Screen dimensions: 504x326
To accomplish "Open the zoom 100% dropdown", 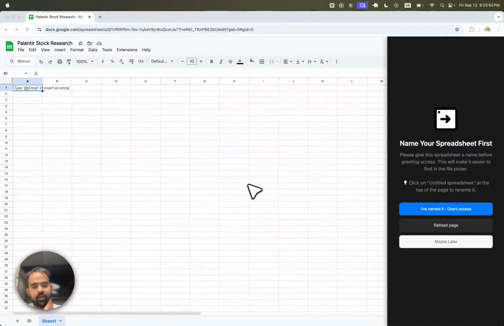I will tap(85, 62).
